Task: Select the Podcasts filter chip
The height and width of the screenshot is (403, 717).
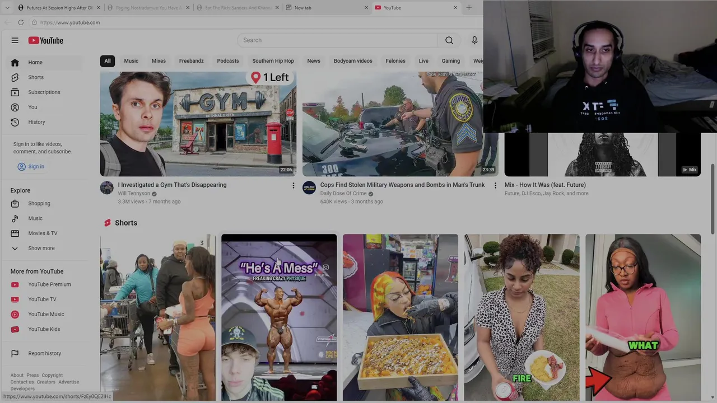Action: pyautogui.click(x=228, y=61)
